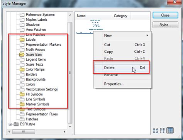Click the tree's scroll up arrow

70,15
